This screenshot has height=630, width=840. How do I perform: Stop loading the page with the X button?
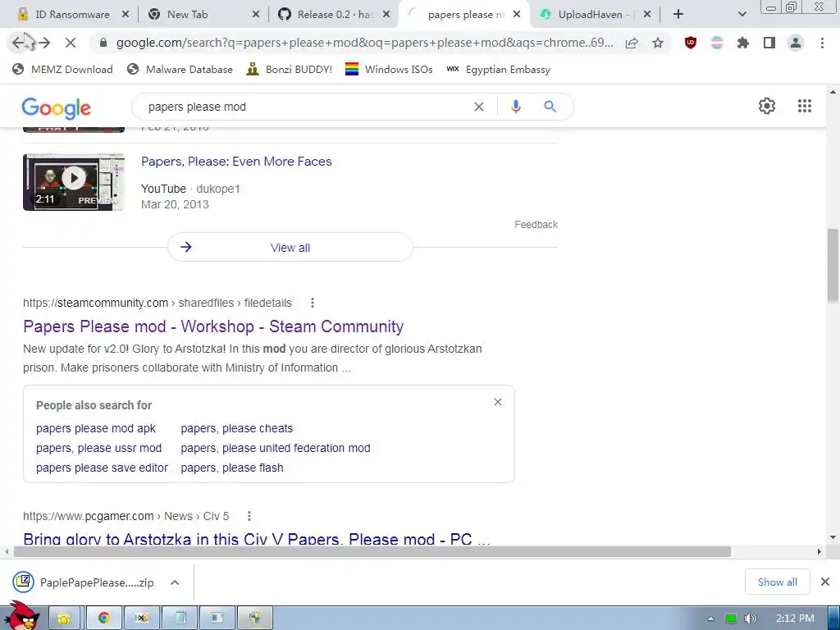[x=71, y=43]
